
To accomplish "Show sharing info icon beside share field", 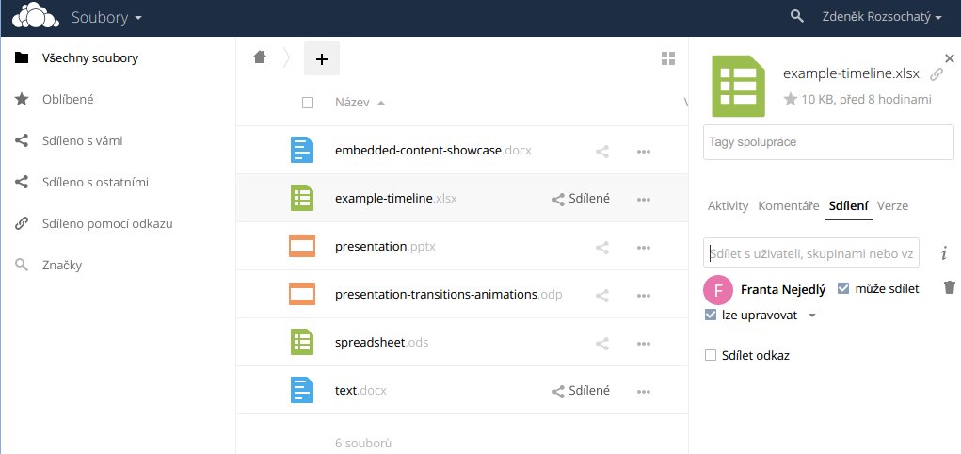I will [944, 252].
